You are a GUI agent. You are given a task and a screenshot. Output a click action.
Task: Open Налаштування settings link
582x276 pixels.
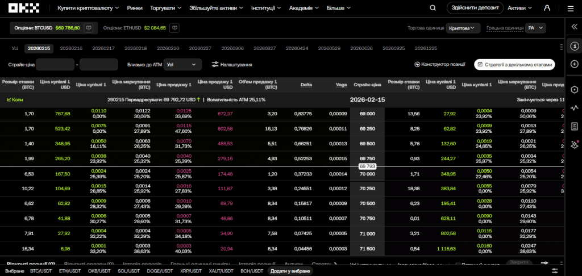[232, 65]
